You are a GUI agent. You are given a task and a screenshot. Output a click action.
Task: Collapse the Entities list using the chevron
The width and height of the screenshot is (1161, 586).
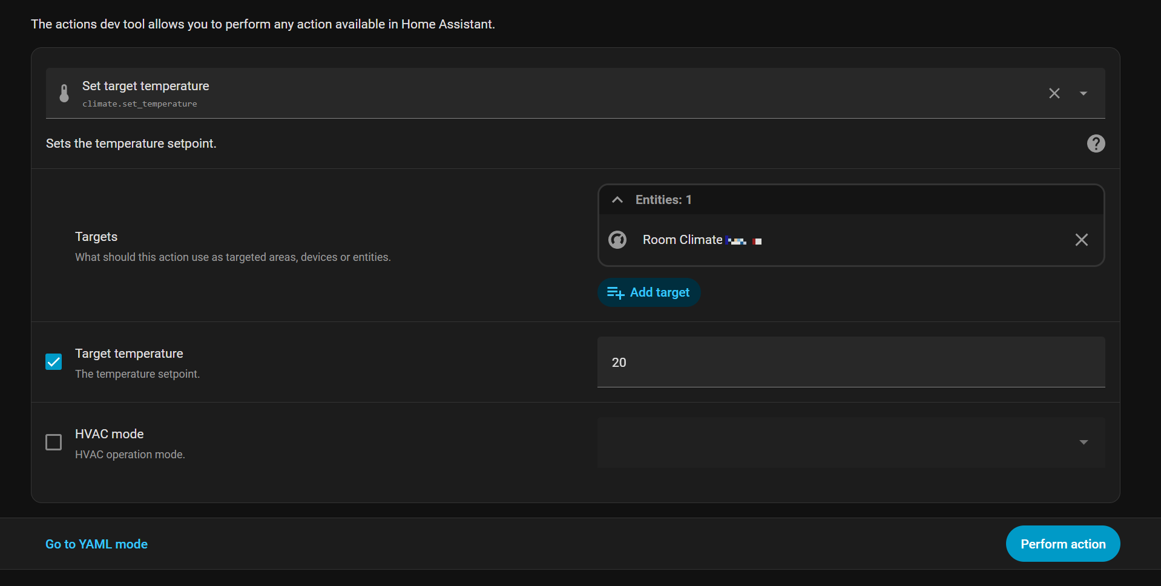tap(617, 200)
